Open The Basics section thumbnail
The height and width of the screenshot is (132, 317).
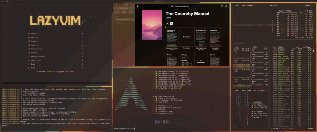(x=187, y=37)
